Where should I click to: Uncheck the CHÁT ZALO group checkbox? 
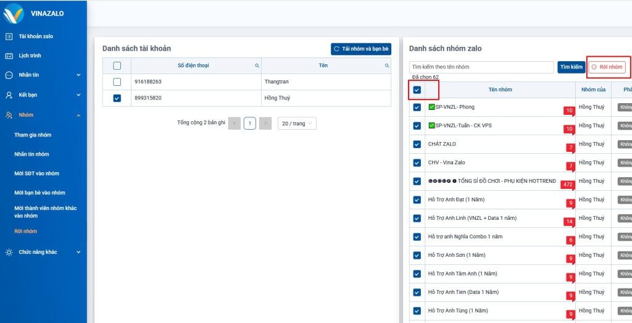tap(417, 144)
